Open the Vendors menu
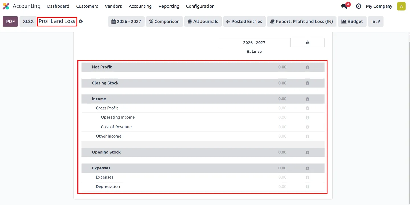The height and width of the screenshot is (205, 410). point(113,6)
